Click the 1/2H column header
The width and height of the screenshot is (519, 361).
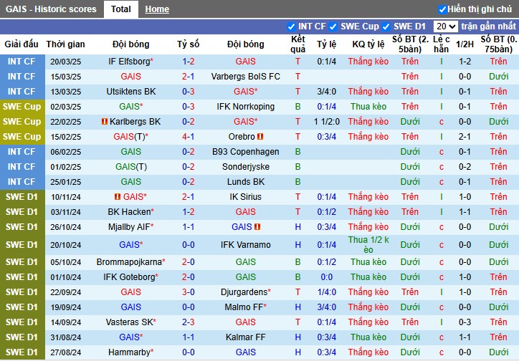click(465, 44)
